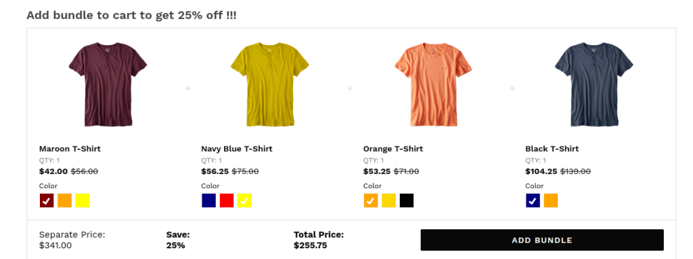Select navy blue swatch for Navy Blue T-Shirt
This screenshot has width=693, height=259.
[x=208, y=200]
